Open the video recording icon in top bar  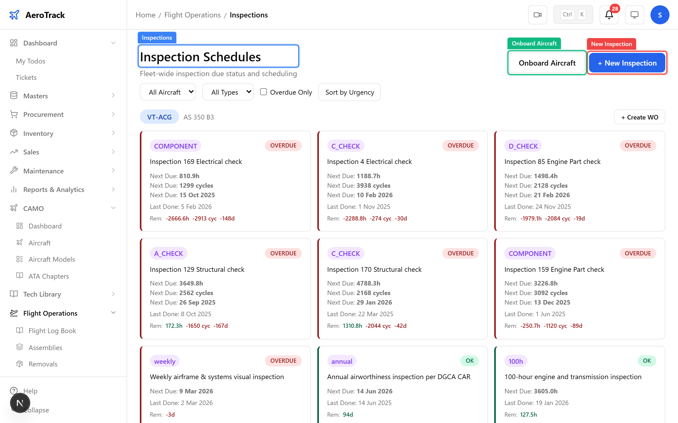coord(537,15)
